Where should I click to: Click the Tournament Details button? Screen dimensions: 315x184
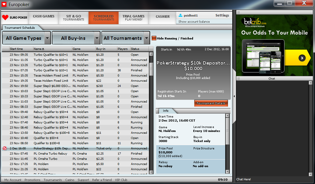coord(211,103)
